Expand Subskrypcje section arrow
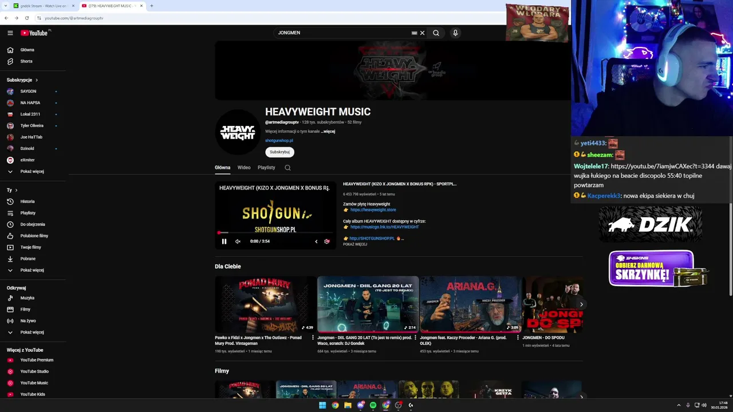This screenshot has width=733, height=412. click(37, 80)
